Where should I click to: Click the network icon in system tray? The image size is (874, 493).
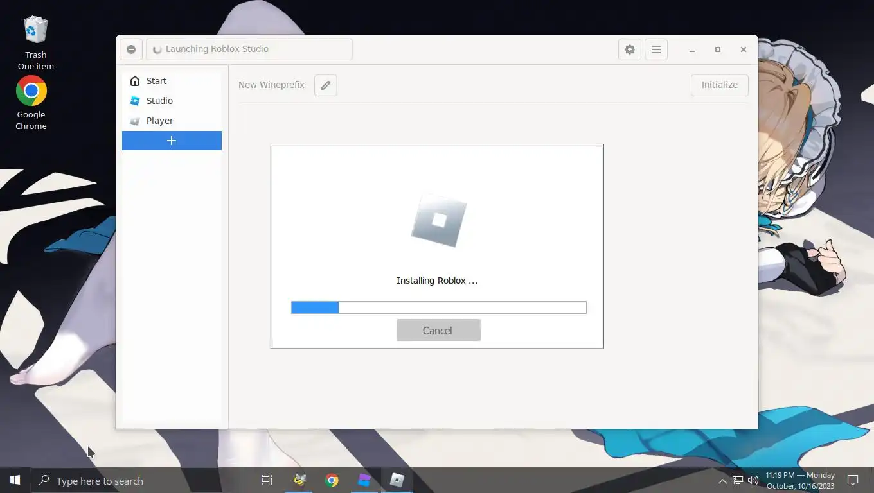coord(738,481)
